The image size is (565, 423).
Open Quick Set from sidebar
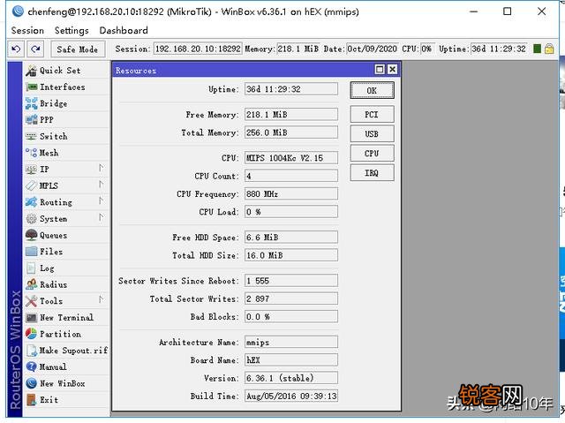59,71
